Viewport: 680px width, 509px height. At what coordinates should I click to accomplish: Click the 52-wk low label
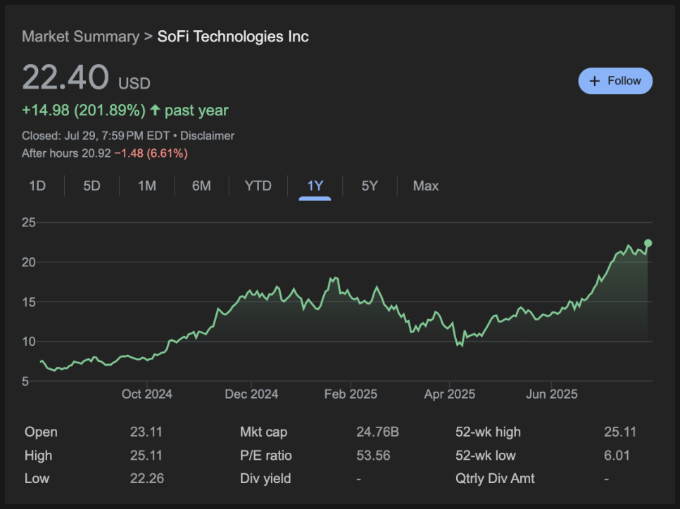pos(486,456)
